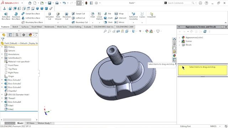Choose the Boundary Cut feature
Image resolution: width=228 pixels, height=128 pixels.
[x=80, y=22]
